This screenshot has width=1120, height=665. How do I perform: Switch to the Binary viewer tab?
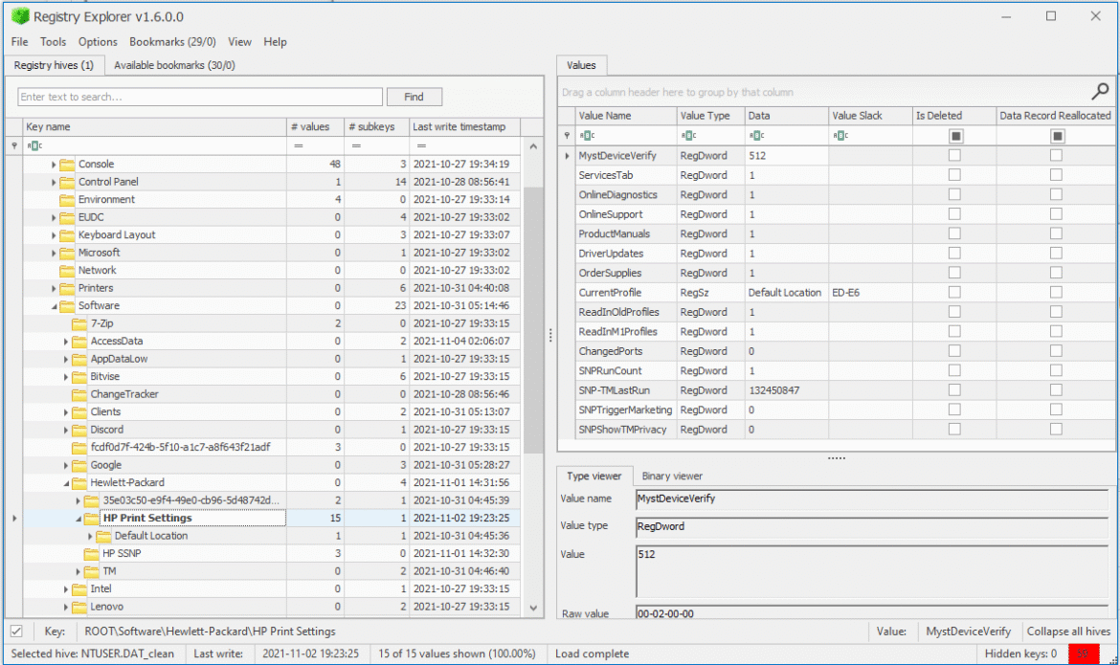pos(672,476)
